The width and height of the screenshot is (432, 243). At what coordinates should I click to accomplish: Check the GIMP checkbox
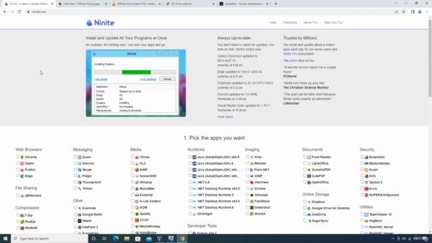pos(248,175)
